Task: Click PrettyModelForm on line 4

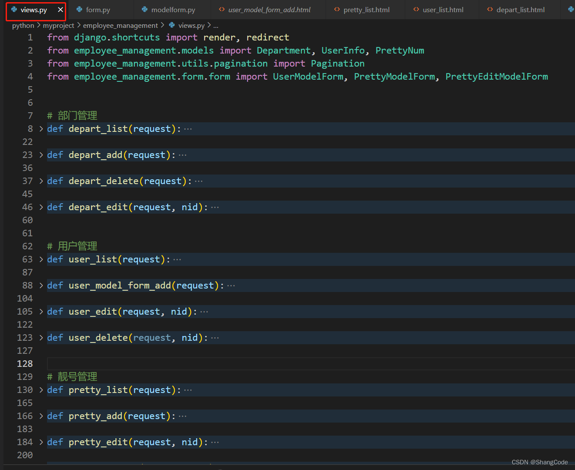Action: point(394,77)
